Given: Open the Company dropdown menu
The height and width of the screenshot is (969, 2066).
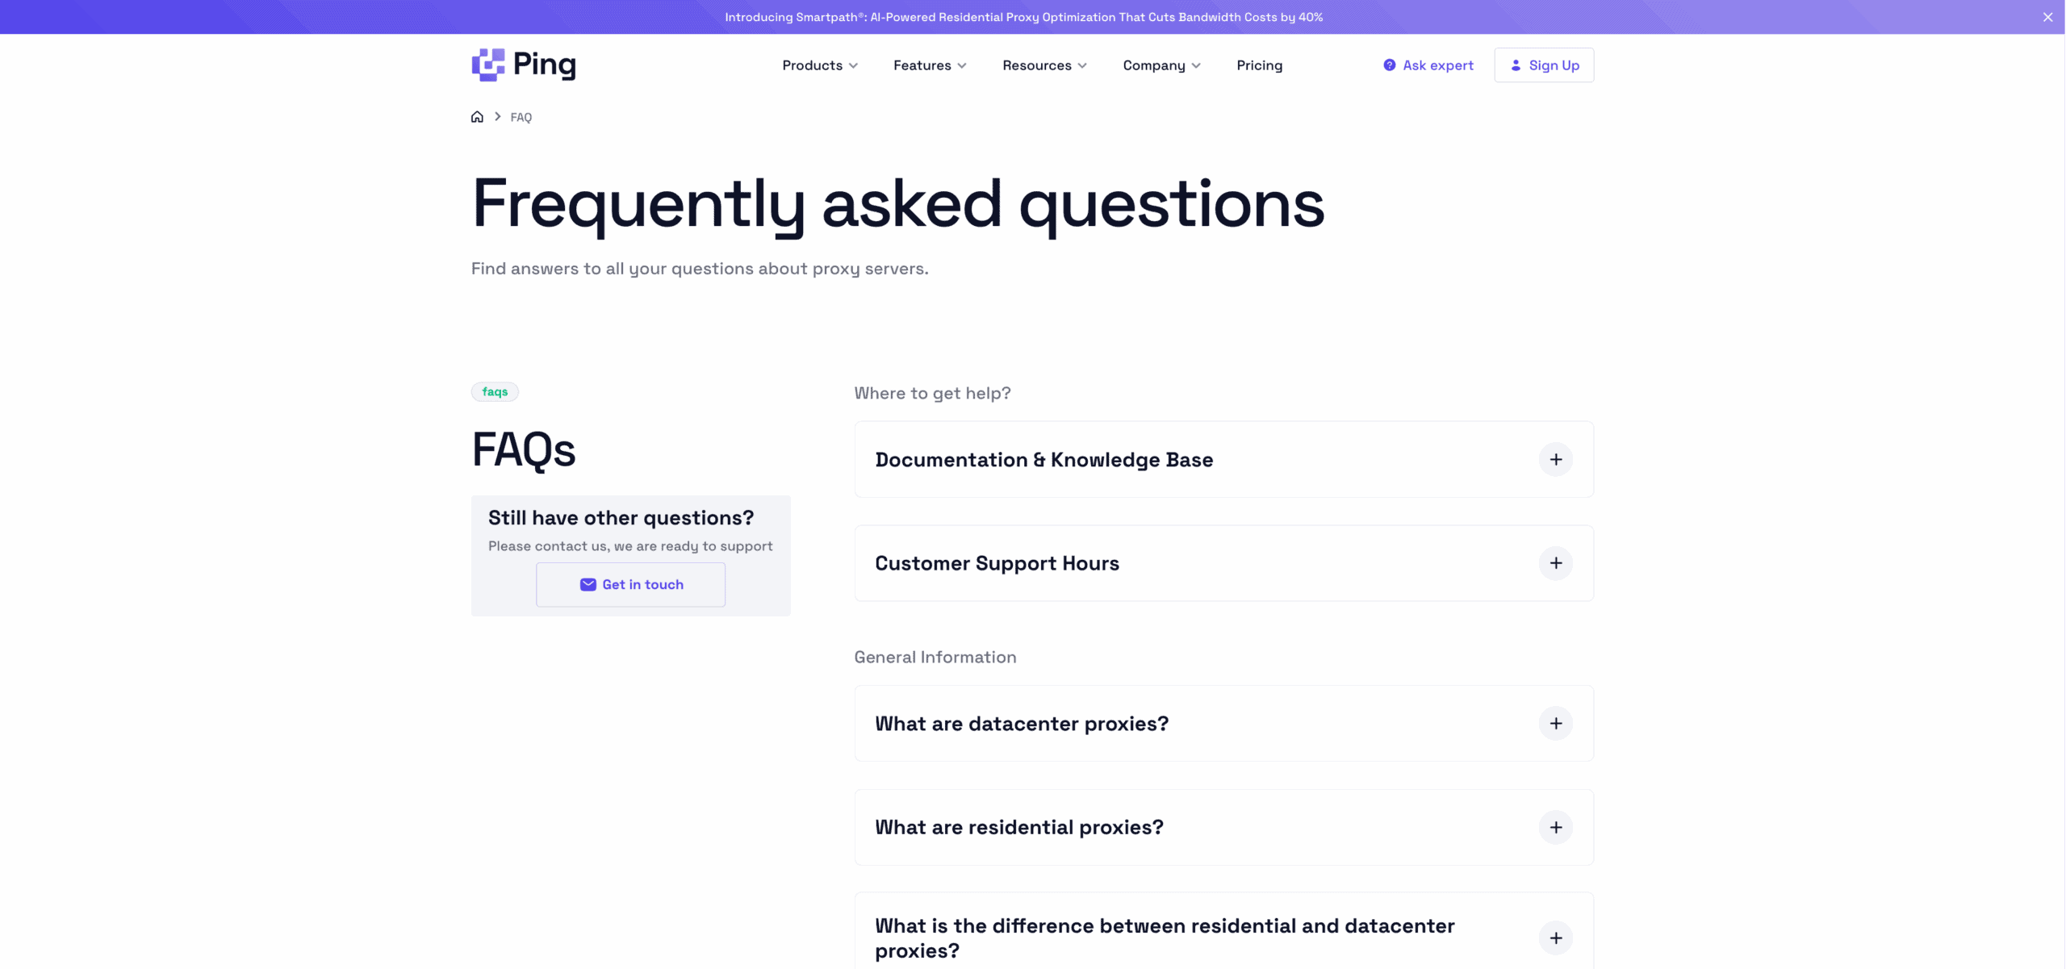Looking at the screenshot, I should tap(1161, 65).
